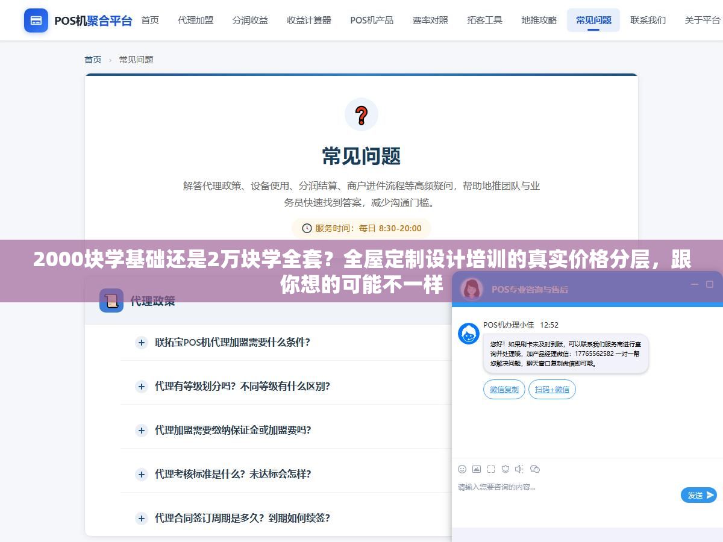Screen dimensions: 723x542
Task: Click the rating icon in chat toolbar
Action: pyautogui.click(x=505, y=469)
